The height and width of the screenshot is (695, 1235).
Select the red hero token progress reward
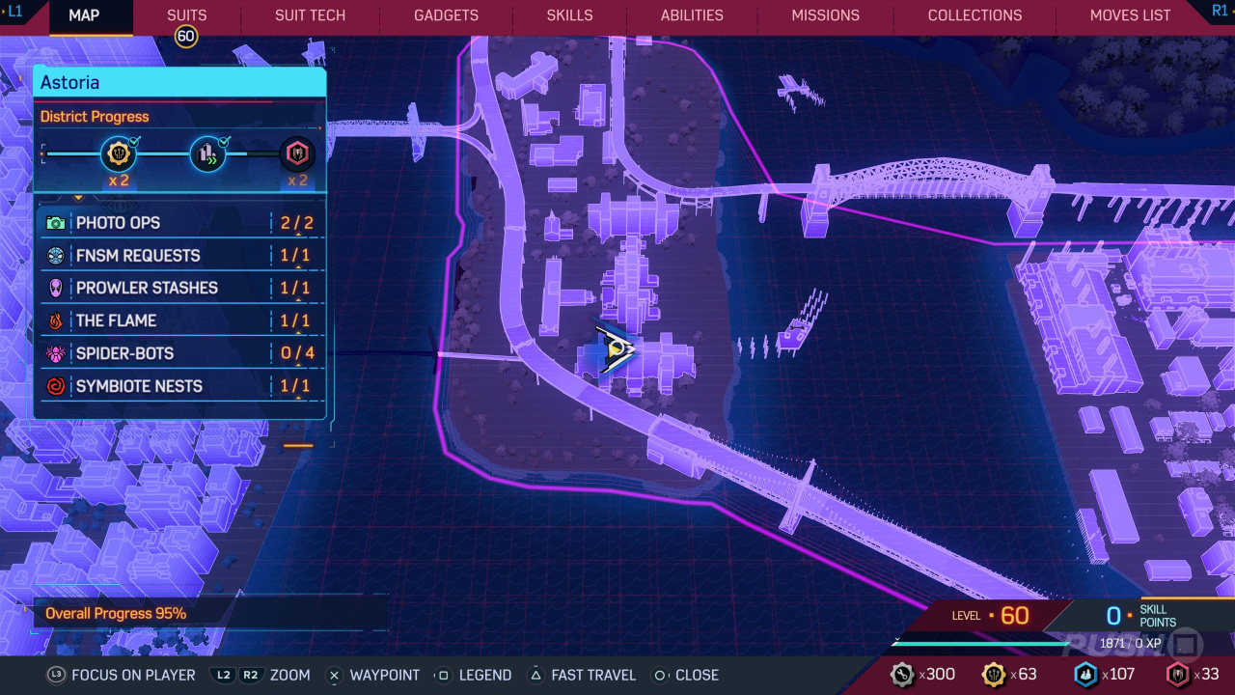pyautogui.click(x=296, y=153)
